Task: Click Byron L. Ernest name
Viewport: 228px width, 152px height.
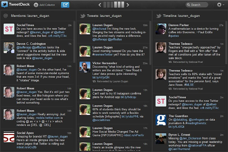Action: (x=179, y=135)
